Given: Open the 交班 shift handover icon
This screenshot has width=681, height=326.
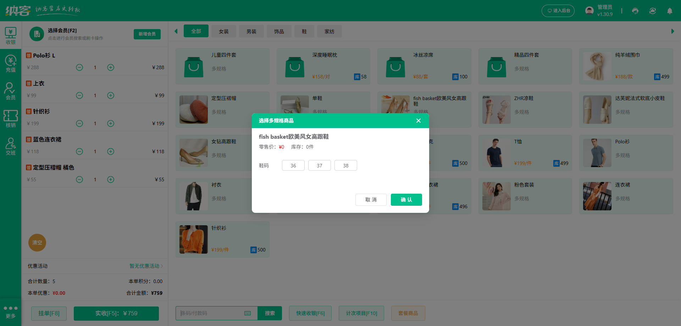Looking at the screenshot, I should [11, 147].
